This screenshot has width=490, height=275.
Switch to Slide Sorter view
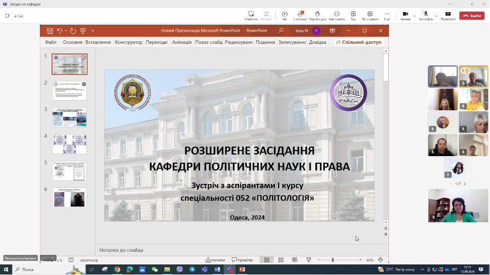281,260
